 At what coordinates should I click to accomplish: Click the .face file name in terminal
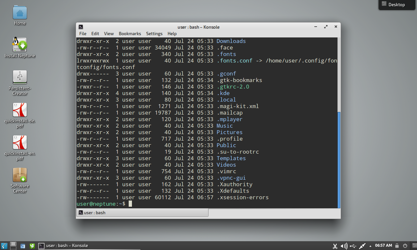click(224, 48)
